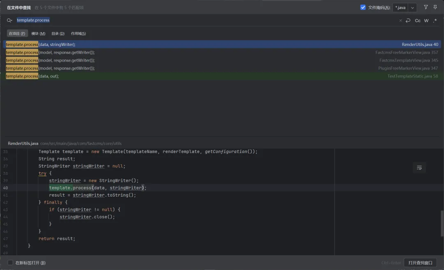Screen dimensions: 444x270
Task: Select the TestTemplateStatic.java 58 result row
Action: [222, 76]
